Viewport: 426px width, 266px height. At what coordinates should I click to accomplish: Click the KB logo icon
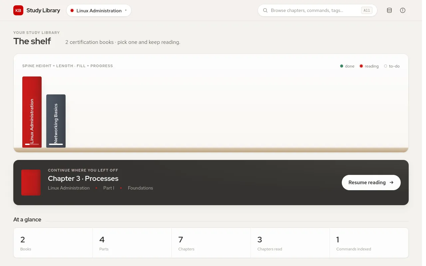[18, 10]
